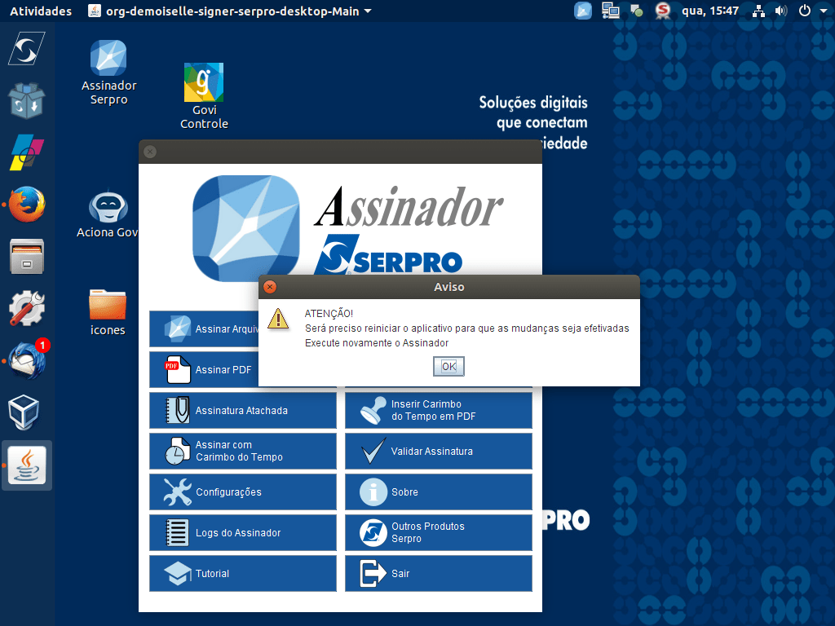Click the red S tray icon

click(x=662, y=11)
